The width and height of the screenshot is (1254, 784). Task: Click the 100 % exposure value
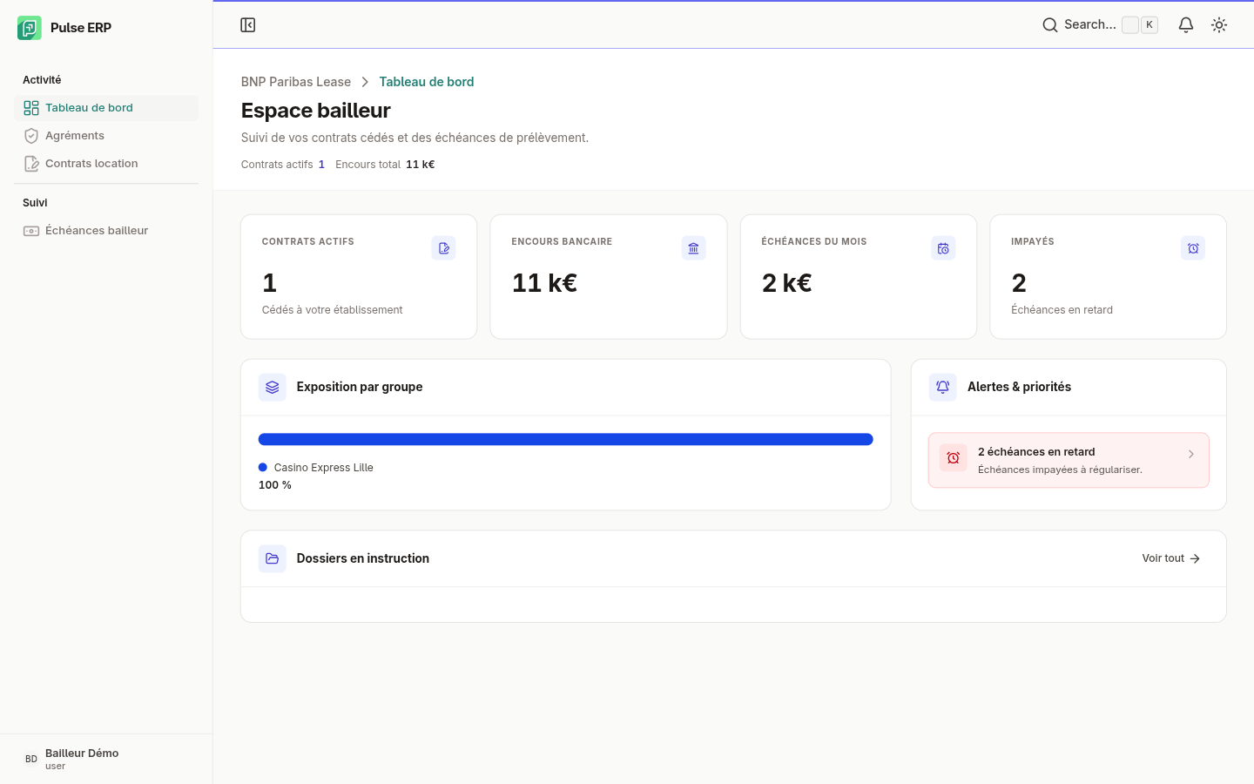click(275, 485)
